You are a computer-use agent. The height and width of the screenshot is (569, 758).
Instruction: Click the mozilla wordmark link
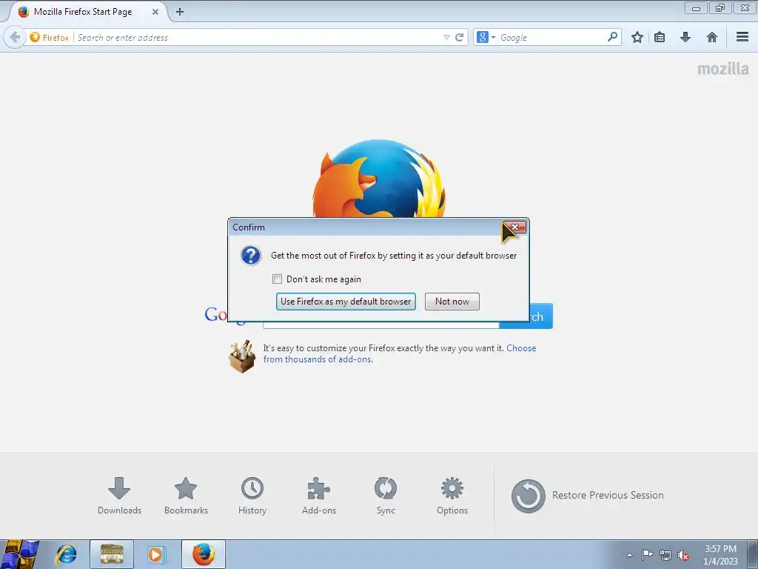(723, 69)
